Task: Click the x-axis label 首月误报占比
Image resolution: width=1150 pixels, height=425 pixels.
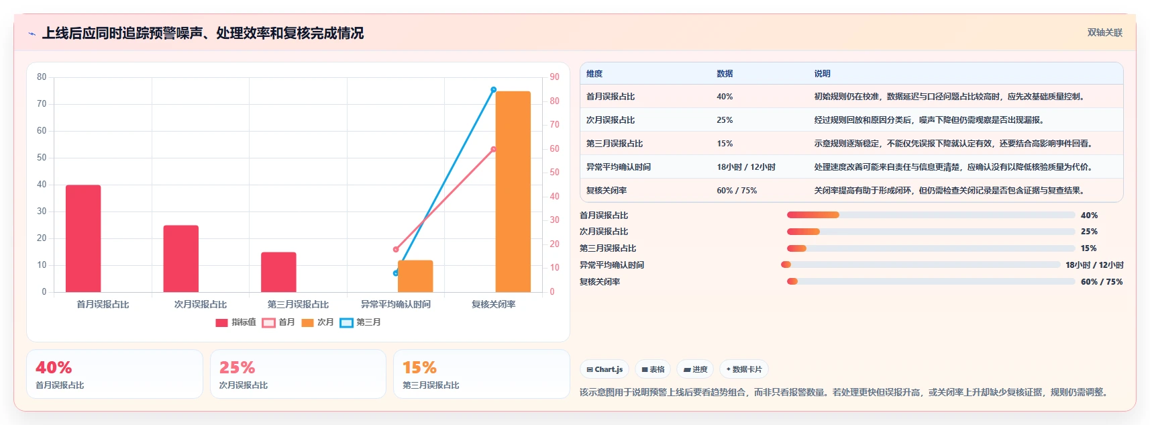Action: [103, 305]
